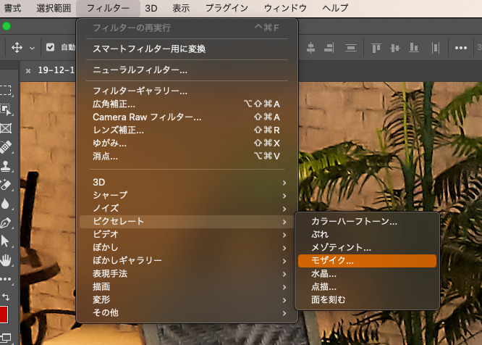Click スマートフィルター用に変換
Viewport: 482px width, 345px height.
pyautogui.click(x=149, y=49)
